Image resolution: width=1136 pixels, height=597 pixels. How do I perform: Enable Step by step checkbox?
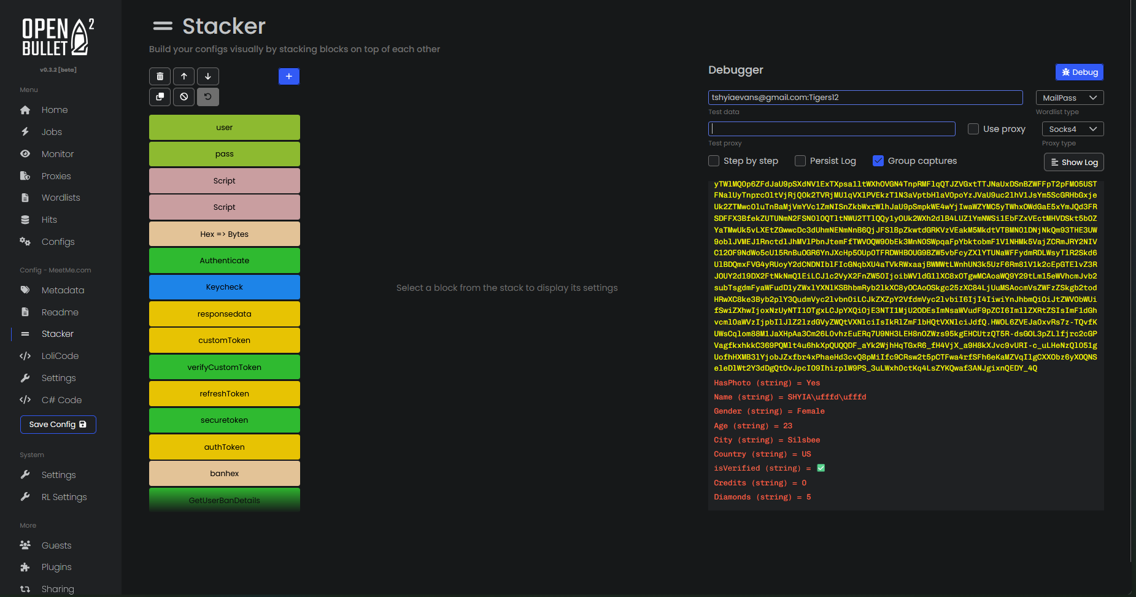714,161
